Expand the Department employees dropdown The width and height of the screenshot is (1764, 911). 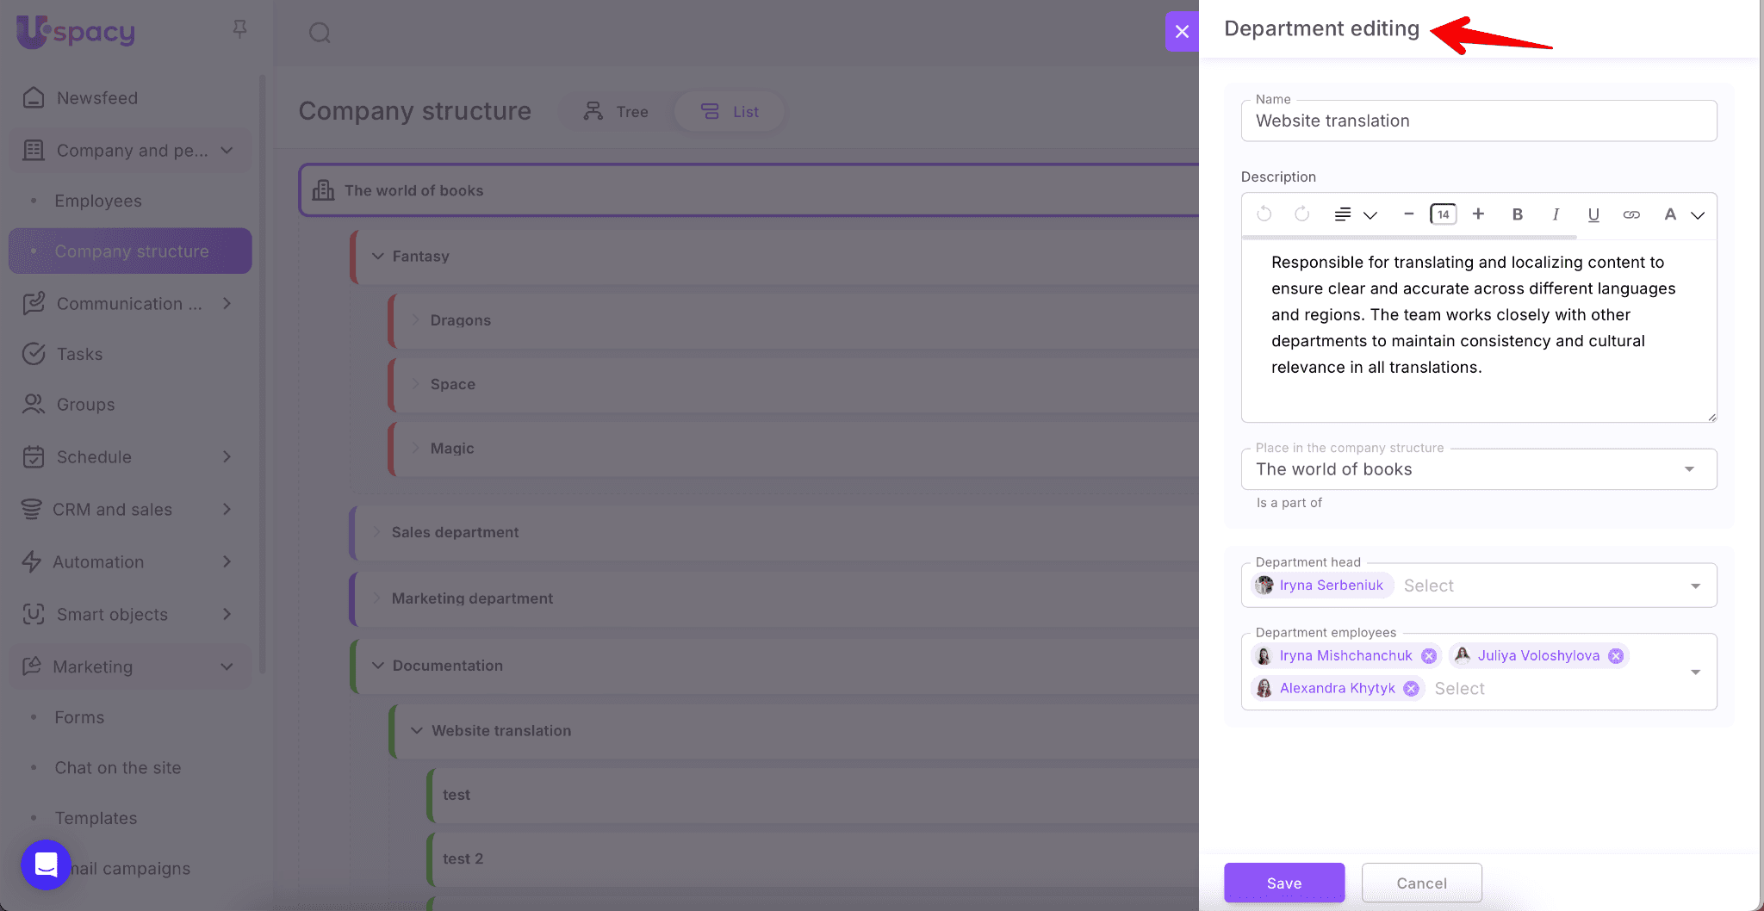click(x=1695, y=672)
